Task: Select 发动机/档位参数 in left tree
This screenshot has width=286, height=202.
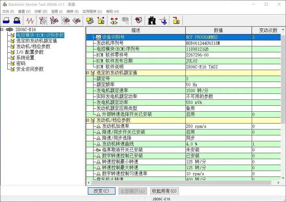Action: tap(33, 46)
